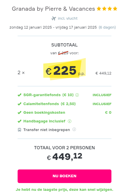Screen dimensions: 127x194
Task: Click the SGR-garantiefonds info icon
Action: 77,95
